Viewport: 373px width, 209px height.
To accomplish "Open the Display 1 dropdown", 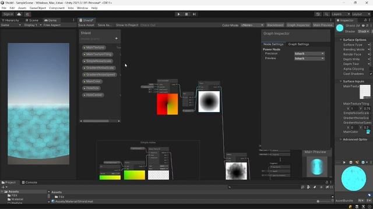I will click(x=33, y=25).
